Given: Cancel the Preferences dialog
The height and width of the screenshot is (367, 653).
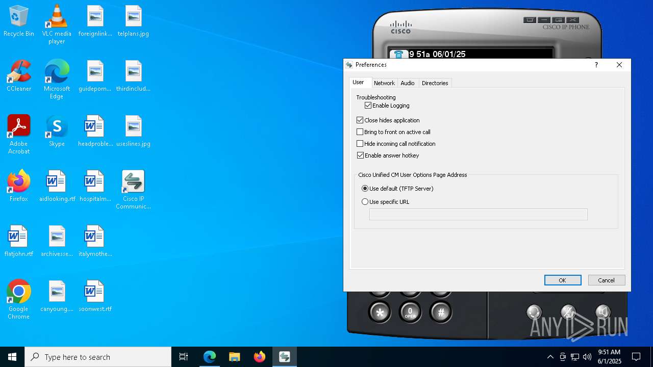Looking at the screenshot, I should (606, 280).
